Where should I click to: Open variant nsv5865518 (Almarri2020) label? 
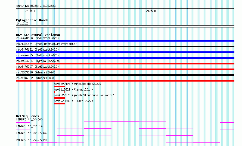[36, 72]
